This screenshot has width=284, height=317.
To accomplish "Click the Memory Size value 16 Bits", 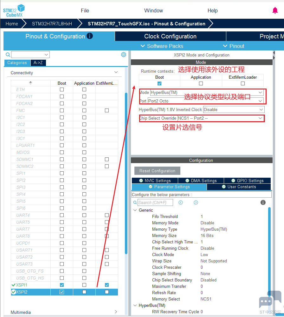I will click(207, 235).
